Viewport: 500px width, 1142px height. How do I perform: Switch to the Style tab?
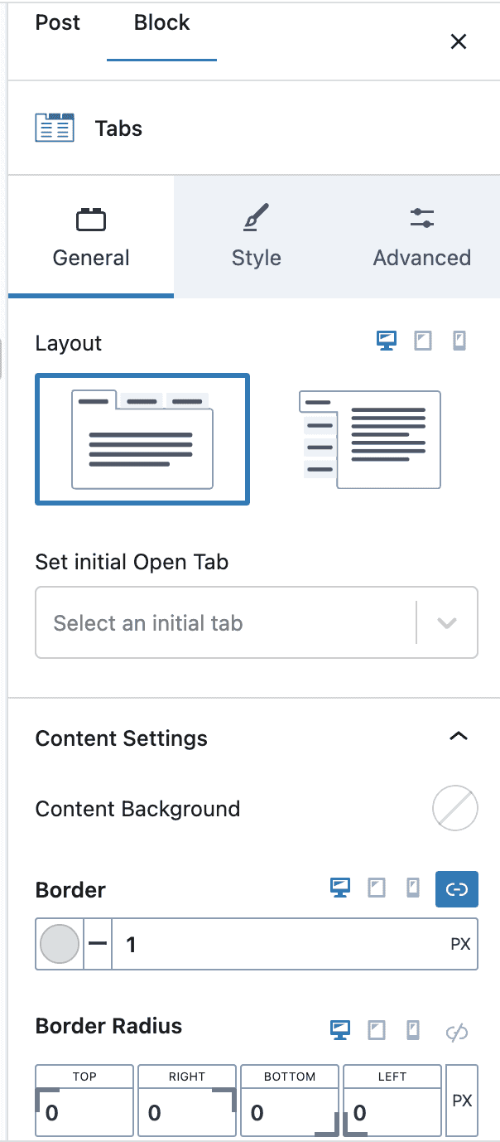[256, 236]
